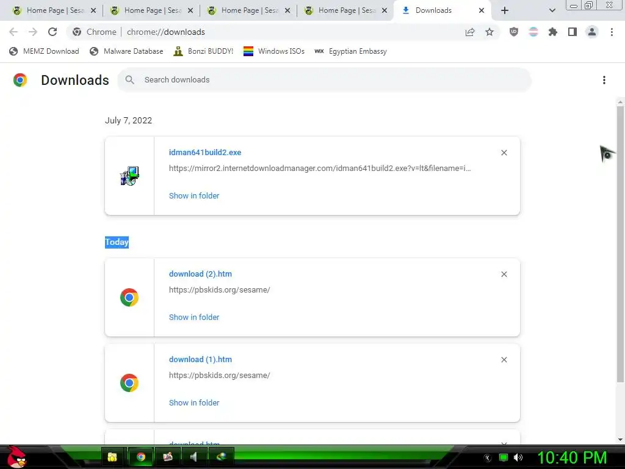
Task: Show download (2).htm in folder
Action: pyautogui.click(x=194, y=318)
